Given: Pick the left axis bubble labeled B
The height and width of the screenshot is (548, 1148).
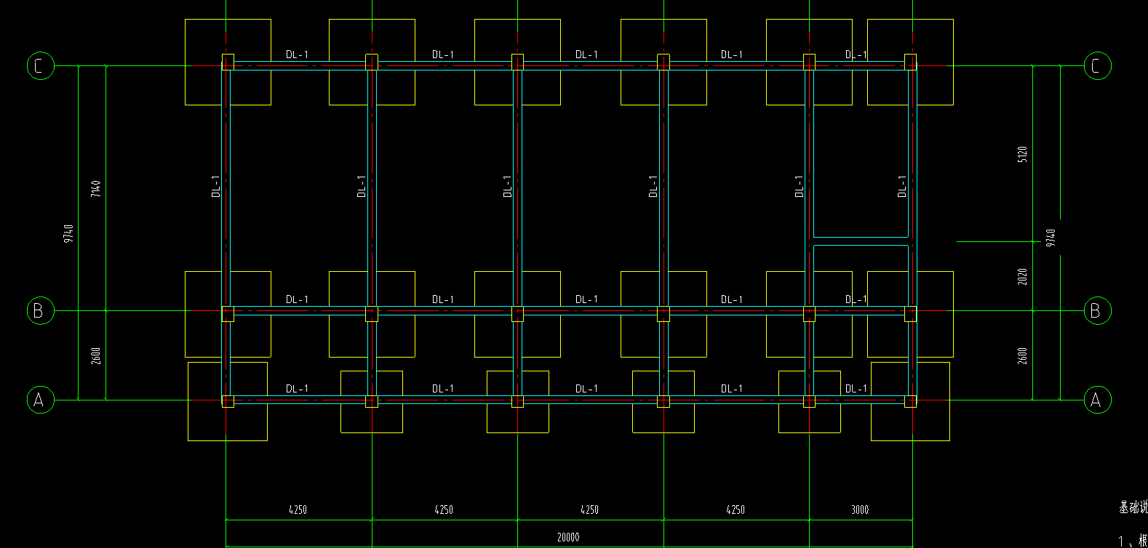Looking at the screenshot, I should click(x=40, y=311).
